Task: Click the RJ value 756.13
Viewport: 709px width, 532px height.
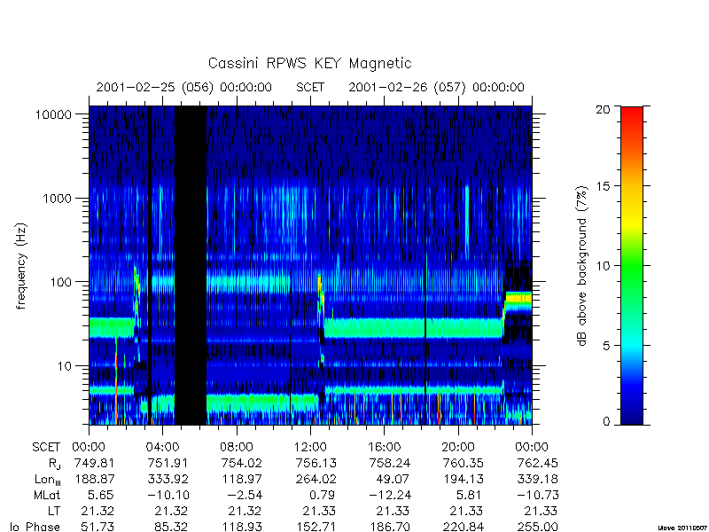Action: click(x=316, y=464)
